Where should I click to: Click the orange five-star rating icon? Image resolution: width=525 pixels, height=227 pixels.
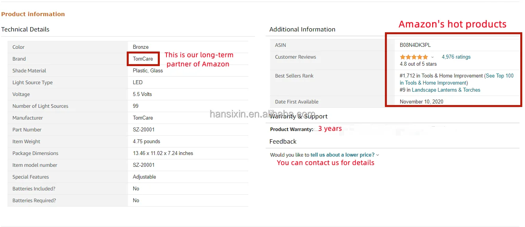[x=414, y=57]
